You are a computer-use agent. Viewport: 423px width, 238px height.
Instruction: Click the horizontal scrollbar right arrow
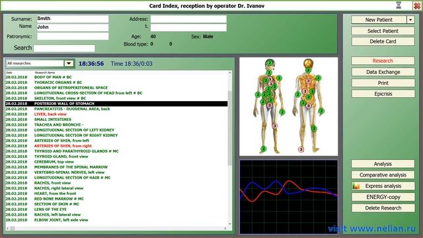[x=225, y=228]
